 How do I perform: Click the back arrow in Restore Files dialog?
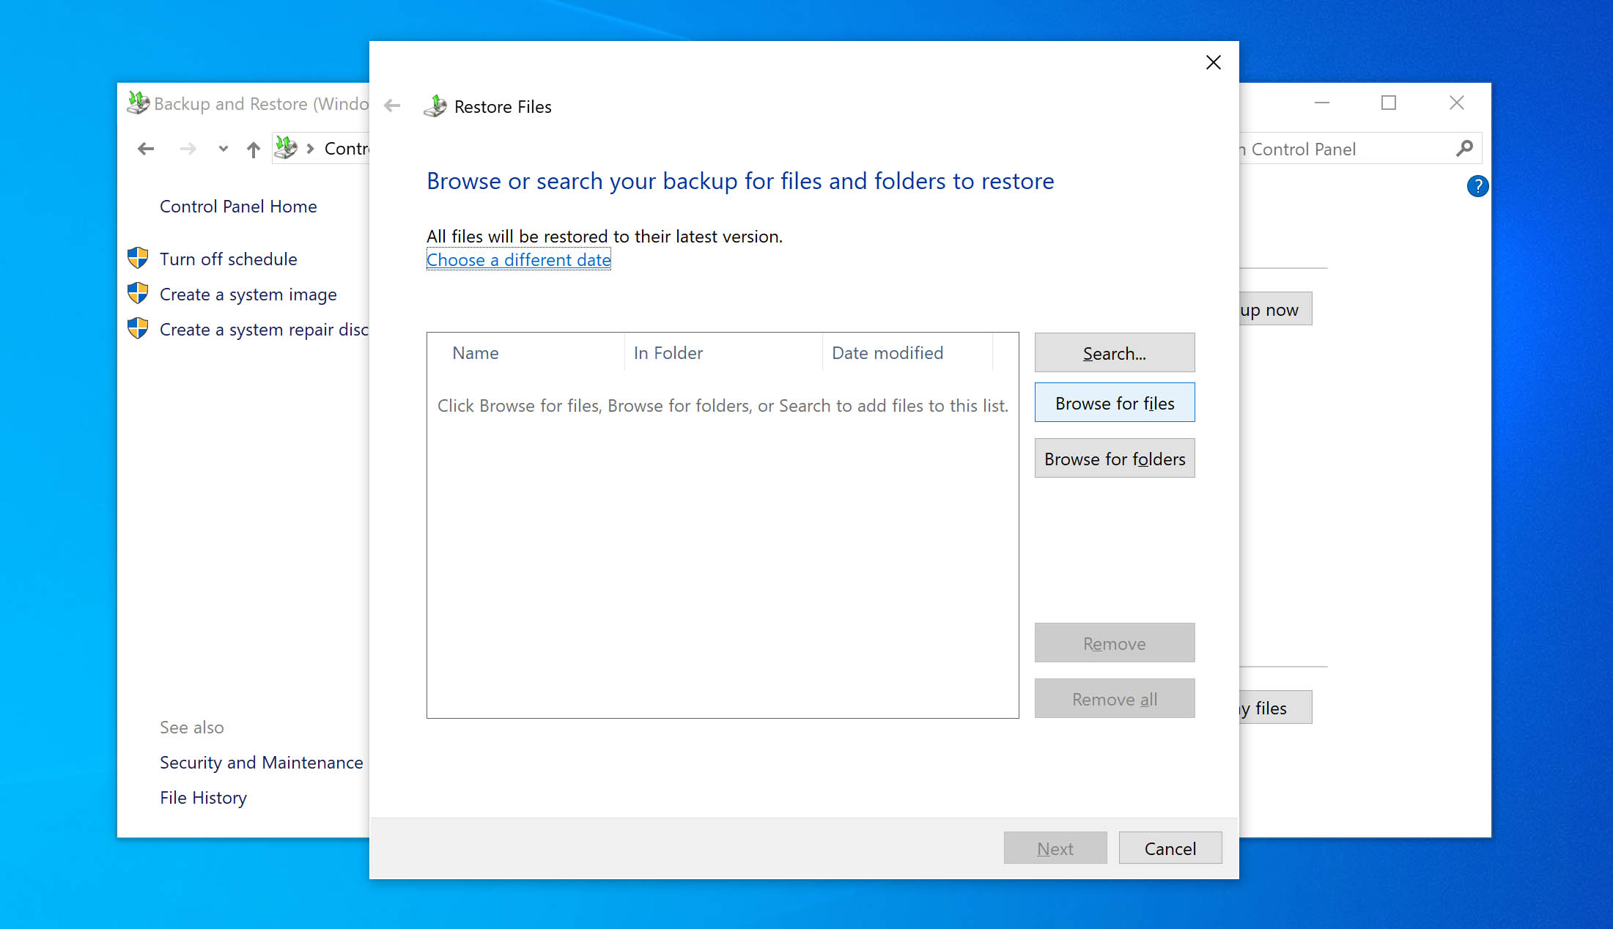tap(392, 106)
